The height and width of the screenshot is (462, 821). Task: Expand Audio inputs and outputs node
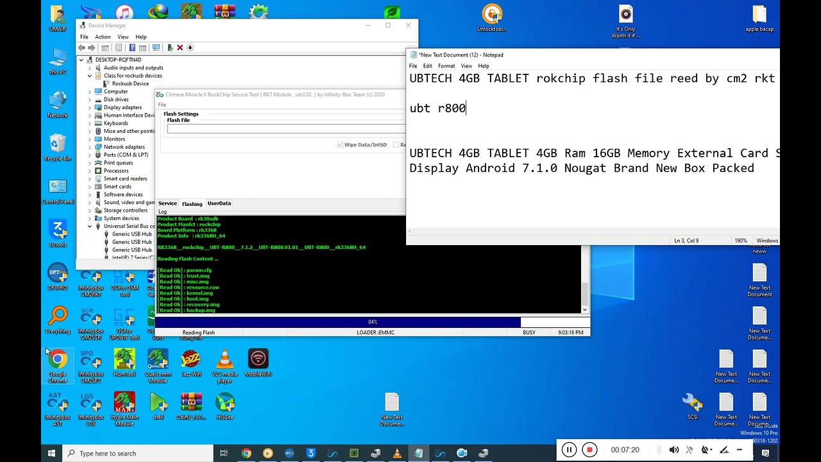[x=90, y=67]
